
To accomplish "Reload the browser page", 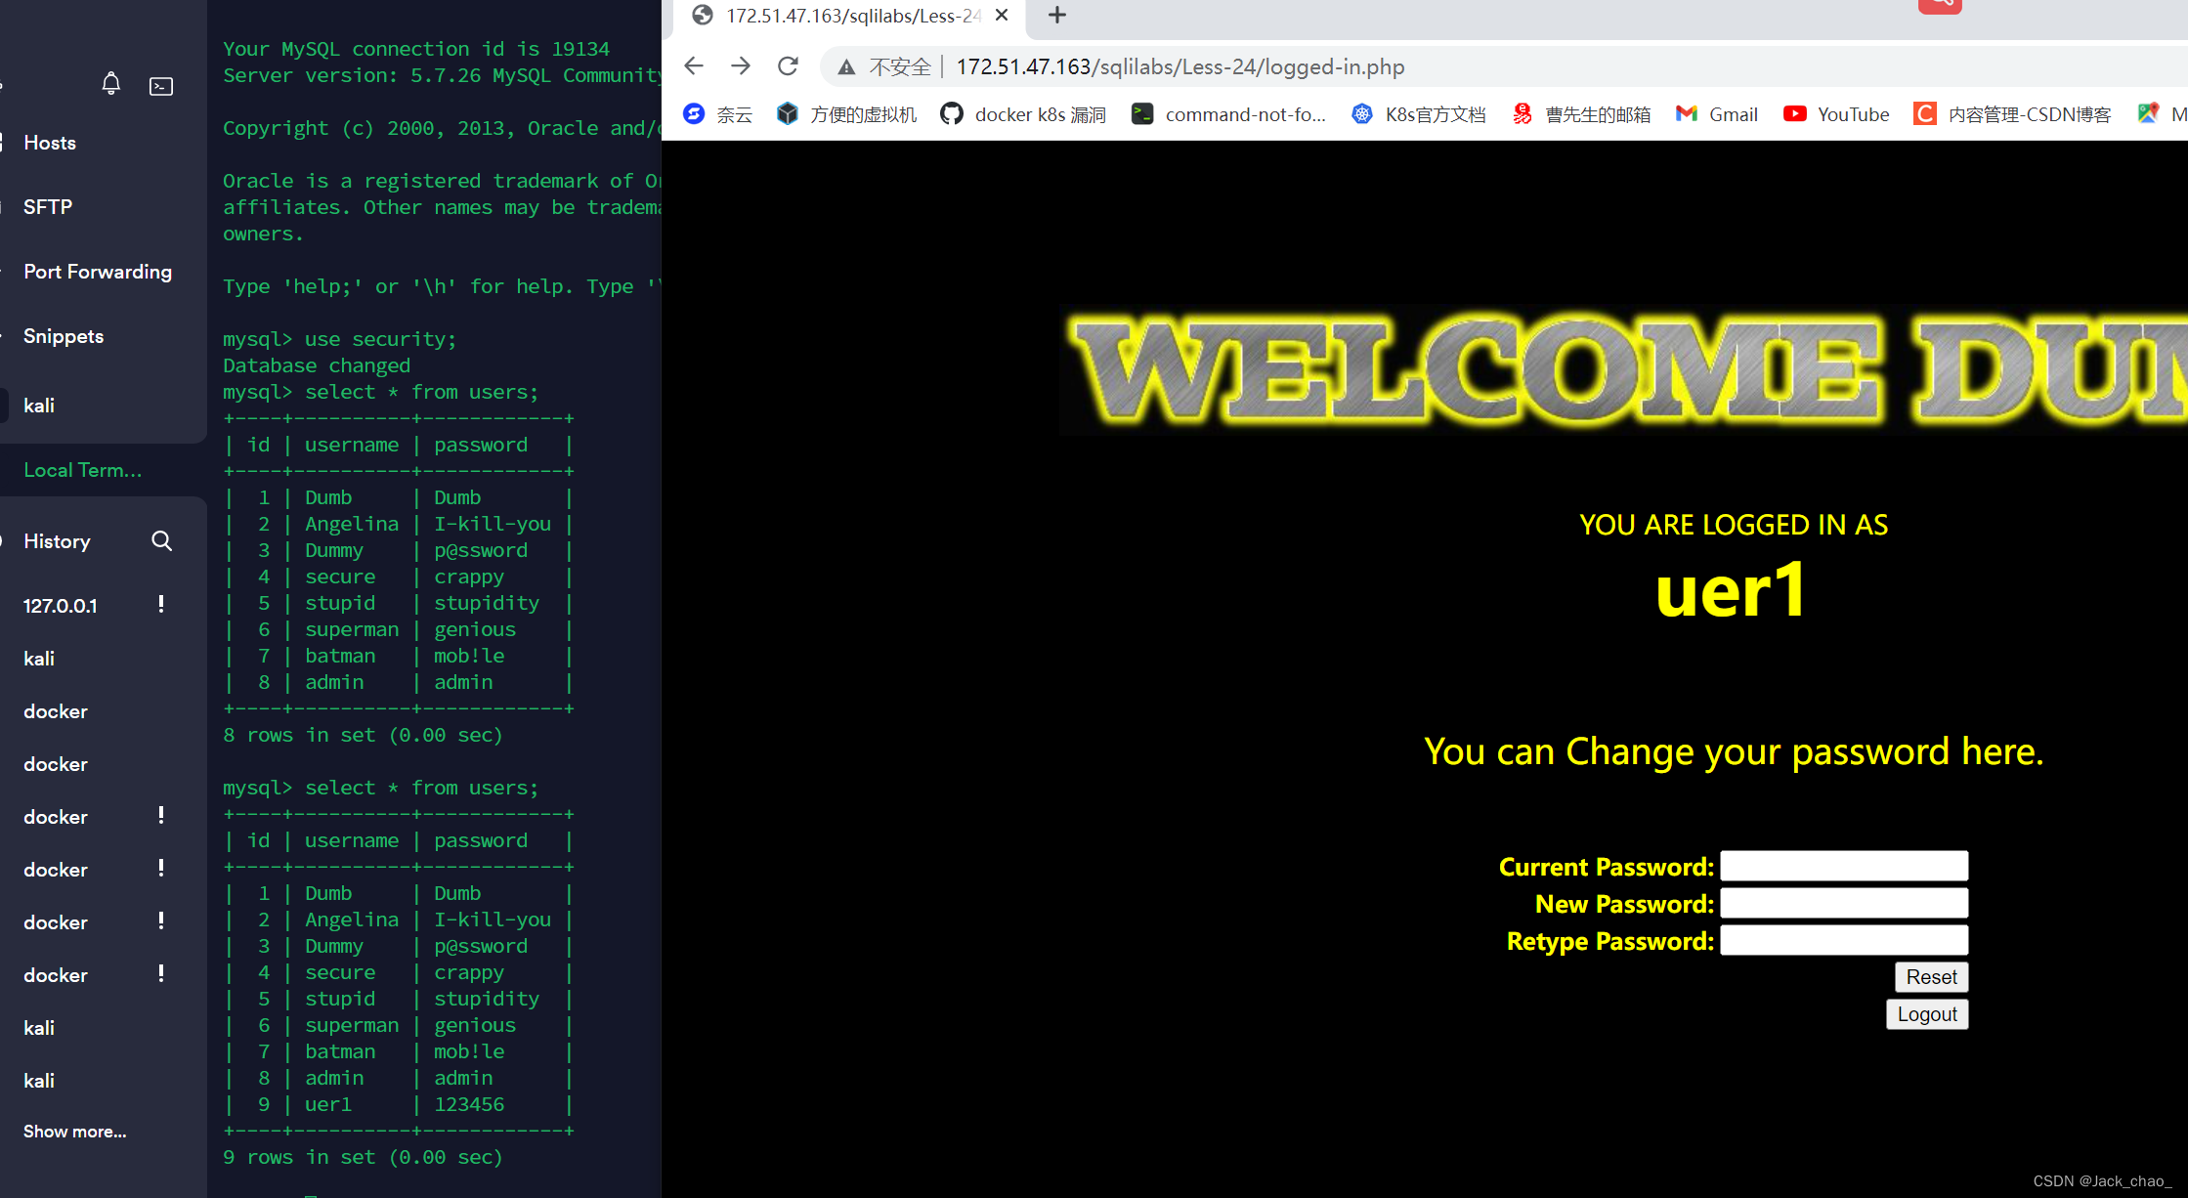I will click(x=788, y=66).
